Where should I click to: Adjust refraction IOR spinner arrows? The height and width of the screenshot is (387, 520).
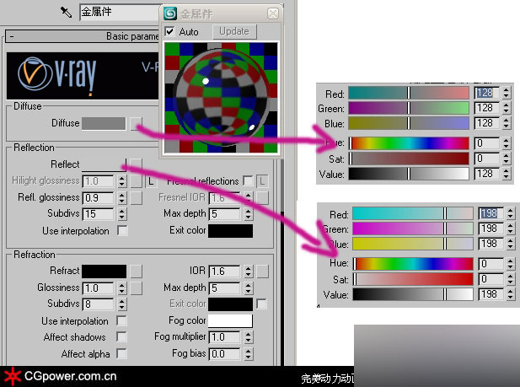[249, 271]
